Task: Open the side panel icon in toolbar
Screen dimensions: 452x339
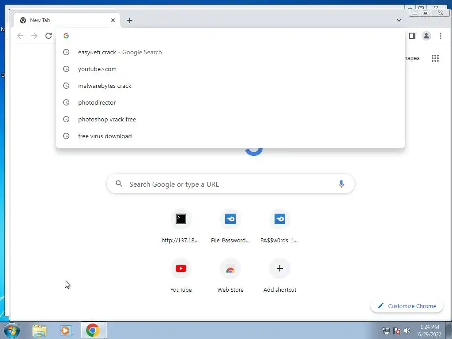Action: 412,36
